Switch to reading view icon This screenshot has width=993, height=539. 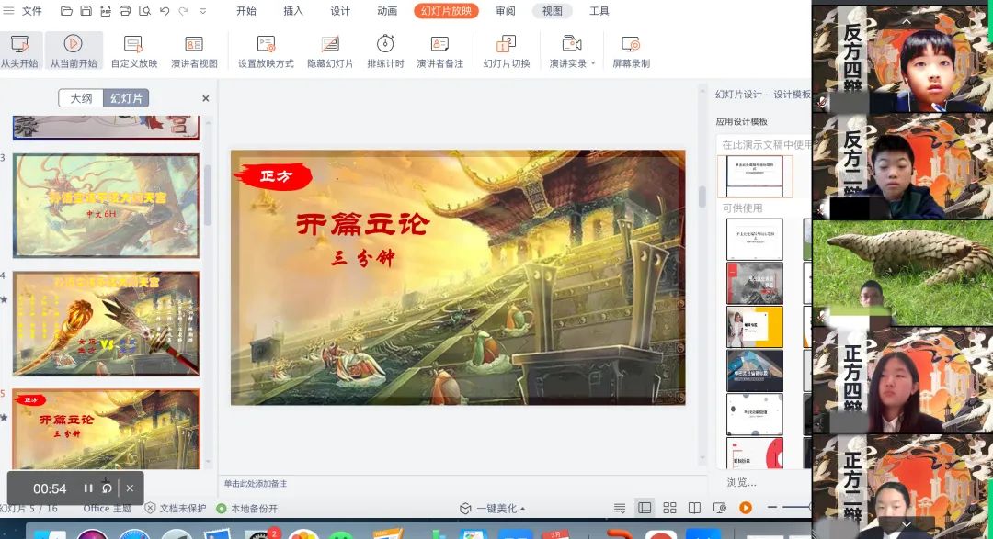[x=694, y=508]
